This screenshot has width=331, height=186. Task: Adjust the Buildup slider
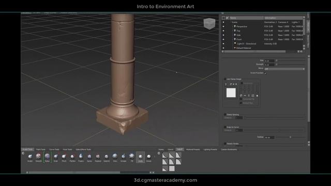291,137
